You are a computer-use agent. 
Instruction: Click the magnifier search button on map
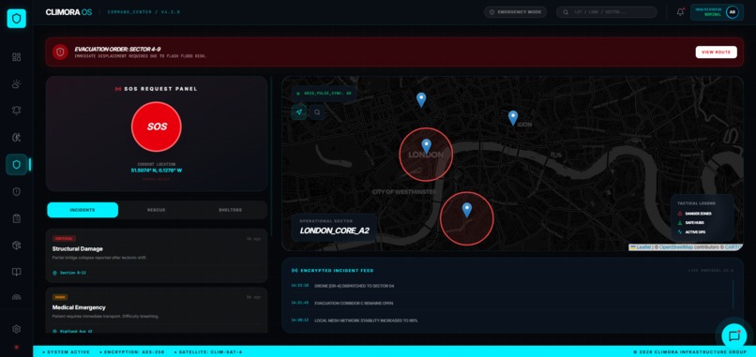click(317, 112)
